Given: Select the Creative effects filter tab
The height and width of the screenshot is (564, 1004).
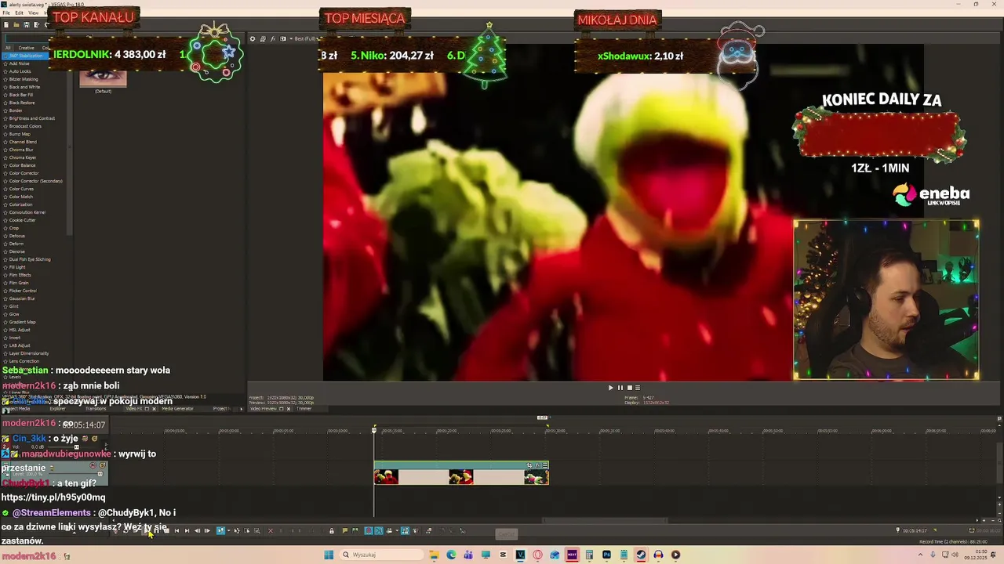Looking at the screenshot, I should [x=27, y=48].
